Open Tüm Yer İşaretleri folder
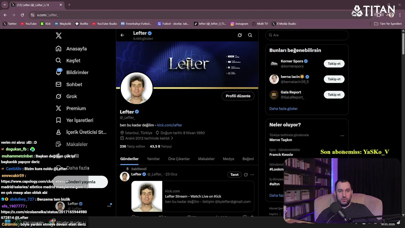 click(x=388, y=24)
